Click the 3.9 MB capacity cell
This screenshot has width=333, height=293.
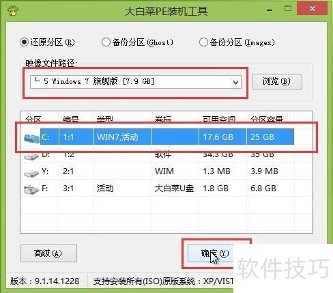coord(264,171)
